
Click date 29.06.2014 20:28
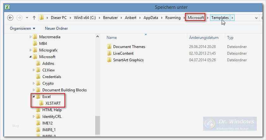[x=202, y=46]
